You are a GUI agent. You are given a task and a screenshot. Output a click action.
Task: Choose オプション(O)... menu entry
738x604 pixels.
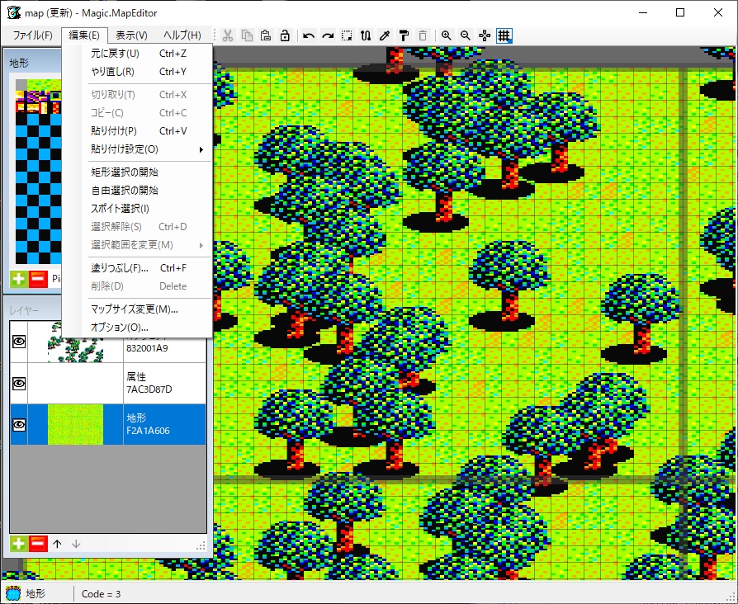tap(137, 328)
